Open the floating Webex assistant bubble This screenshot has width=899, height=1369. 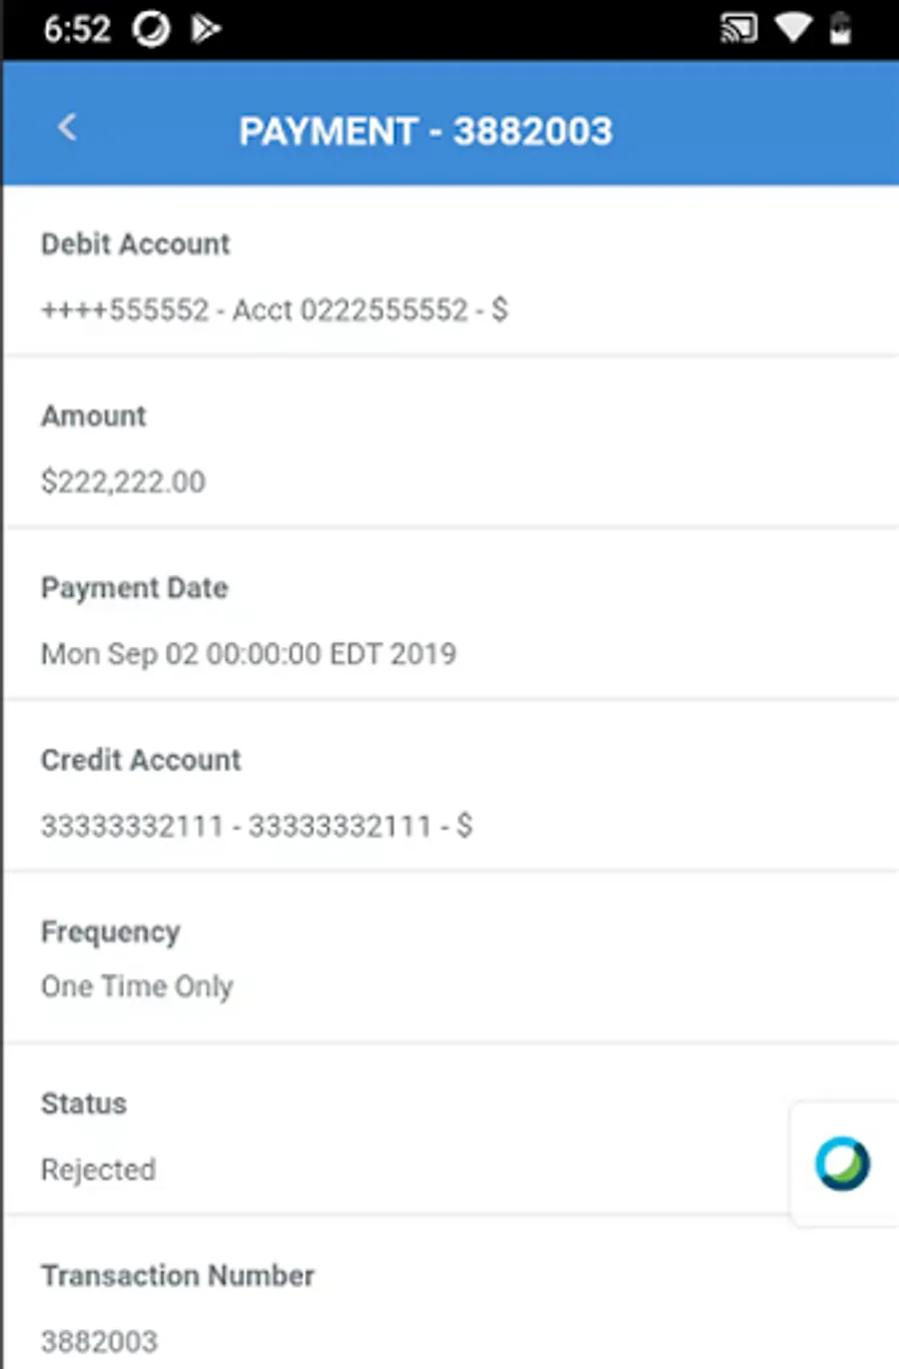coord(842,1164)
